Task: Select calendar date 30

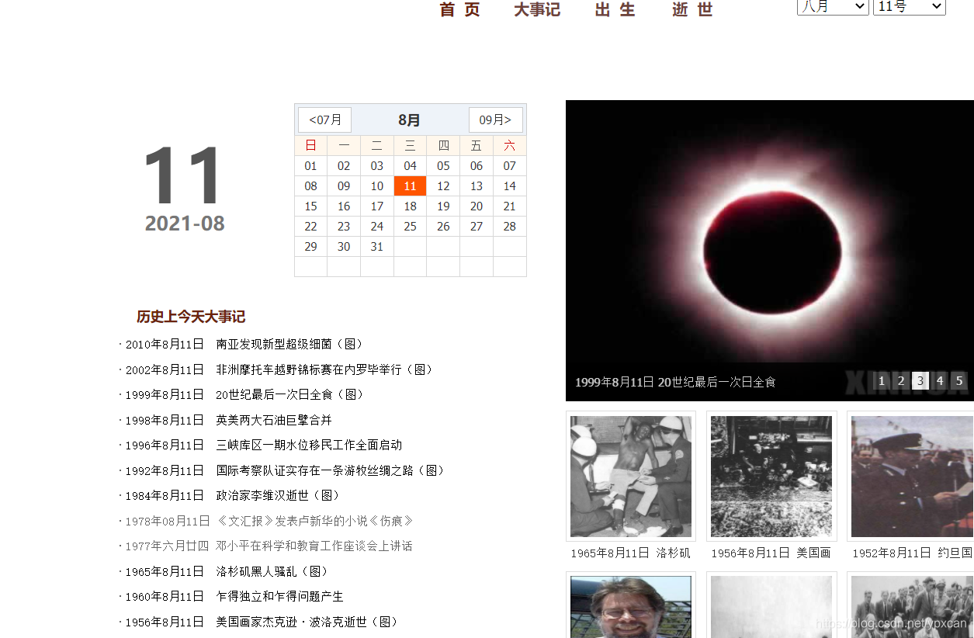Action: 344,246
